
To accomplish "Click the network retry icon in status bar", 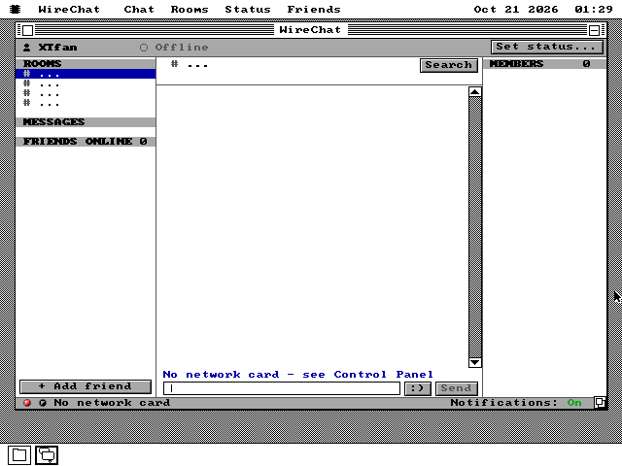I will [x=43, y=403].
